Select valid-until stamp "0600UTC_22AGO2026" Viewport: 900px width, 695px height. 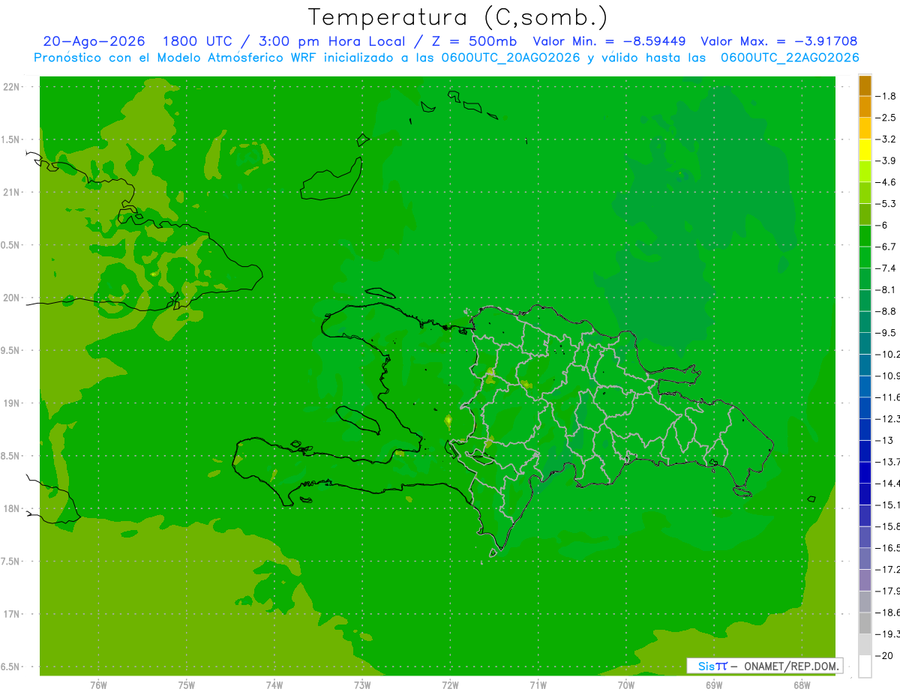790,57
